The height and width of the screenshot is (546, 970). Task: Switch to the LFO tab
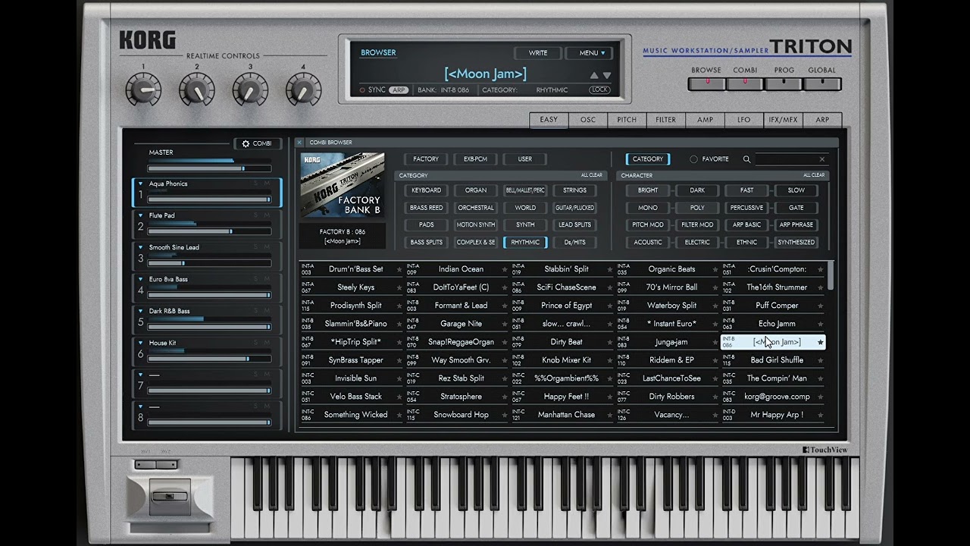[744, 120]
